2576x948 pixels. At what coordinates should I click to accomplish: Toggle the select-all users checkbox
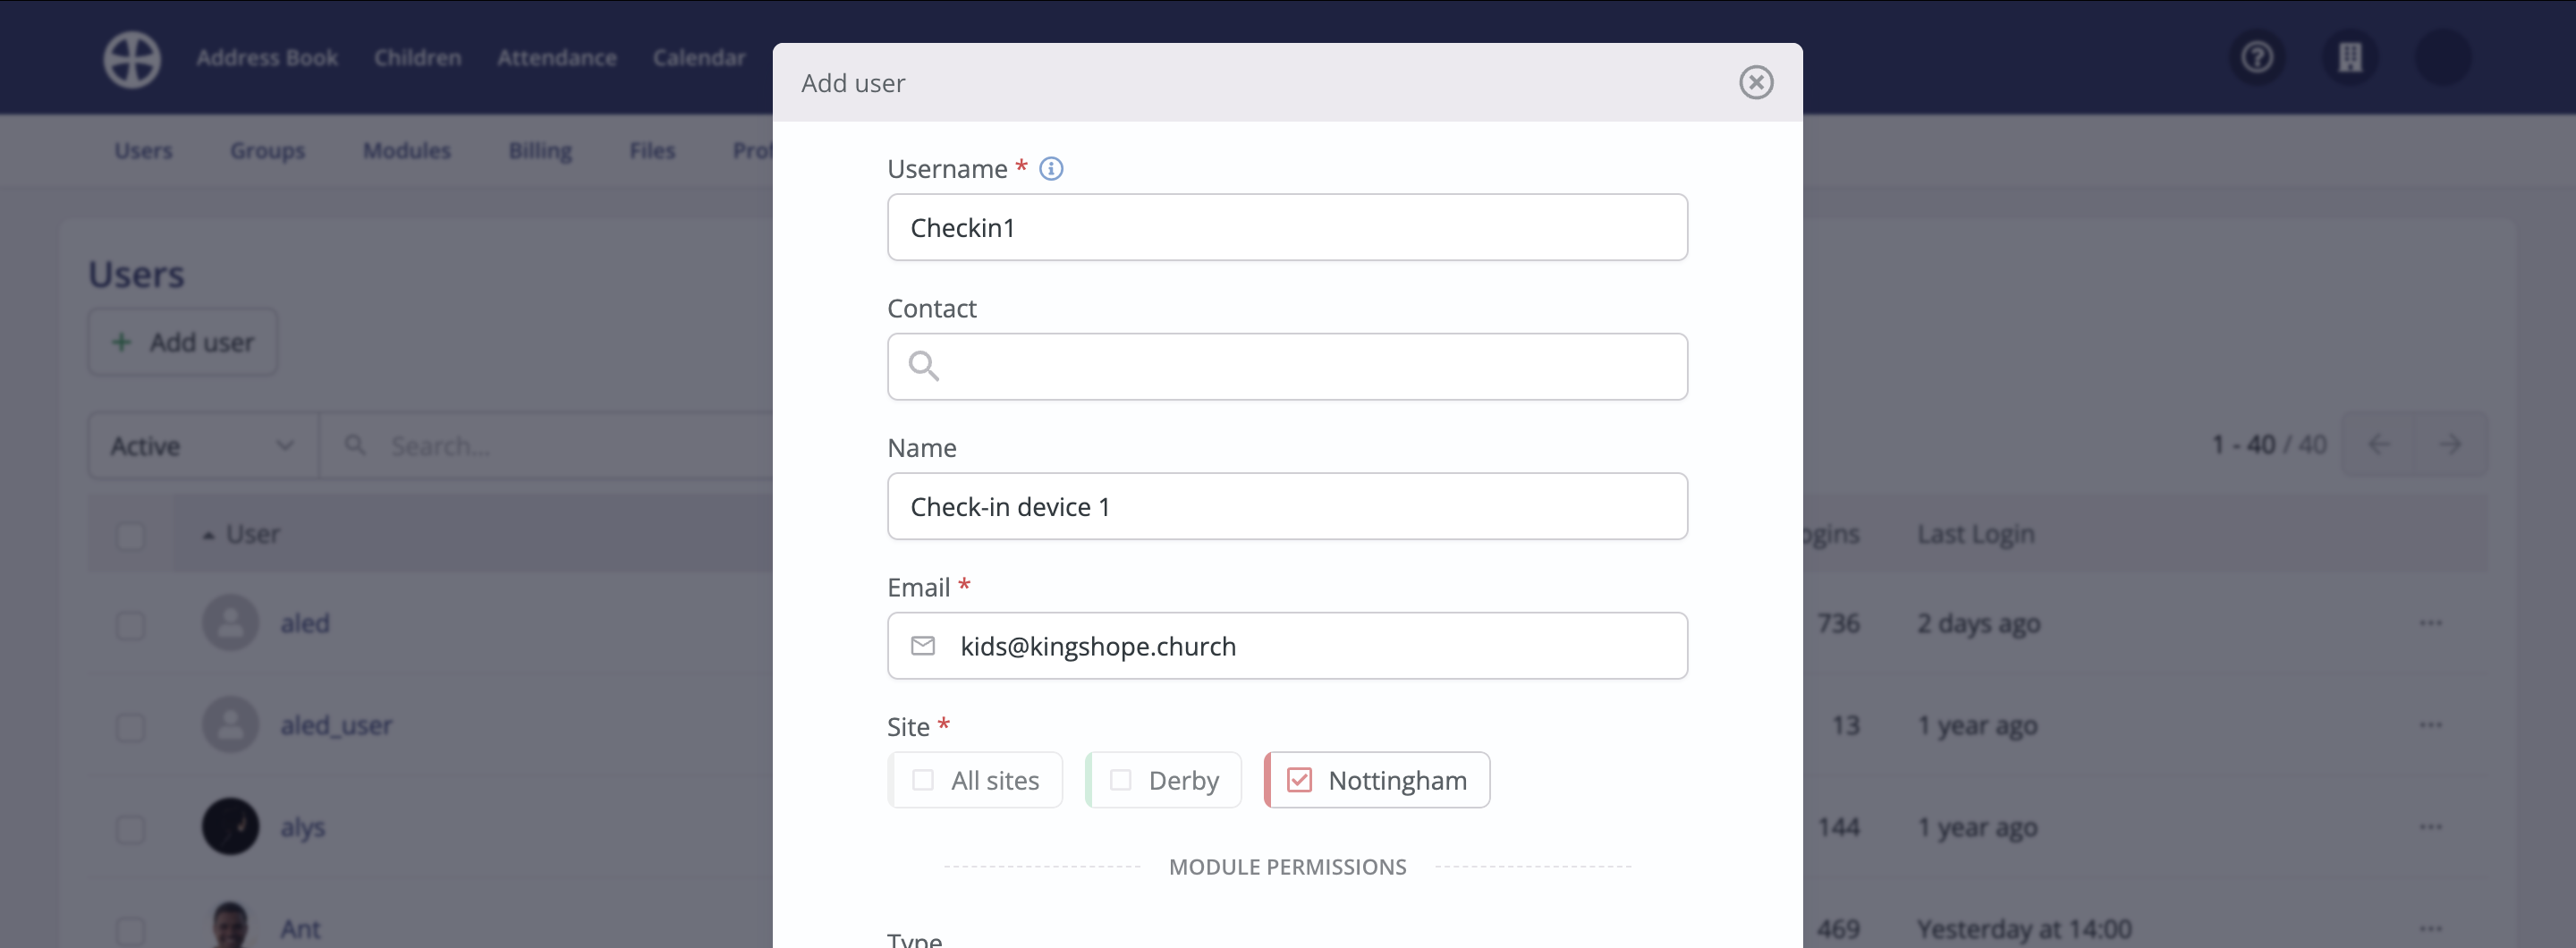130,535
